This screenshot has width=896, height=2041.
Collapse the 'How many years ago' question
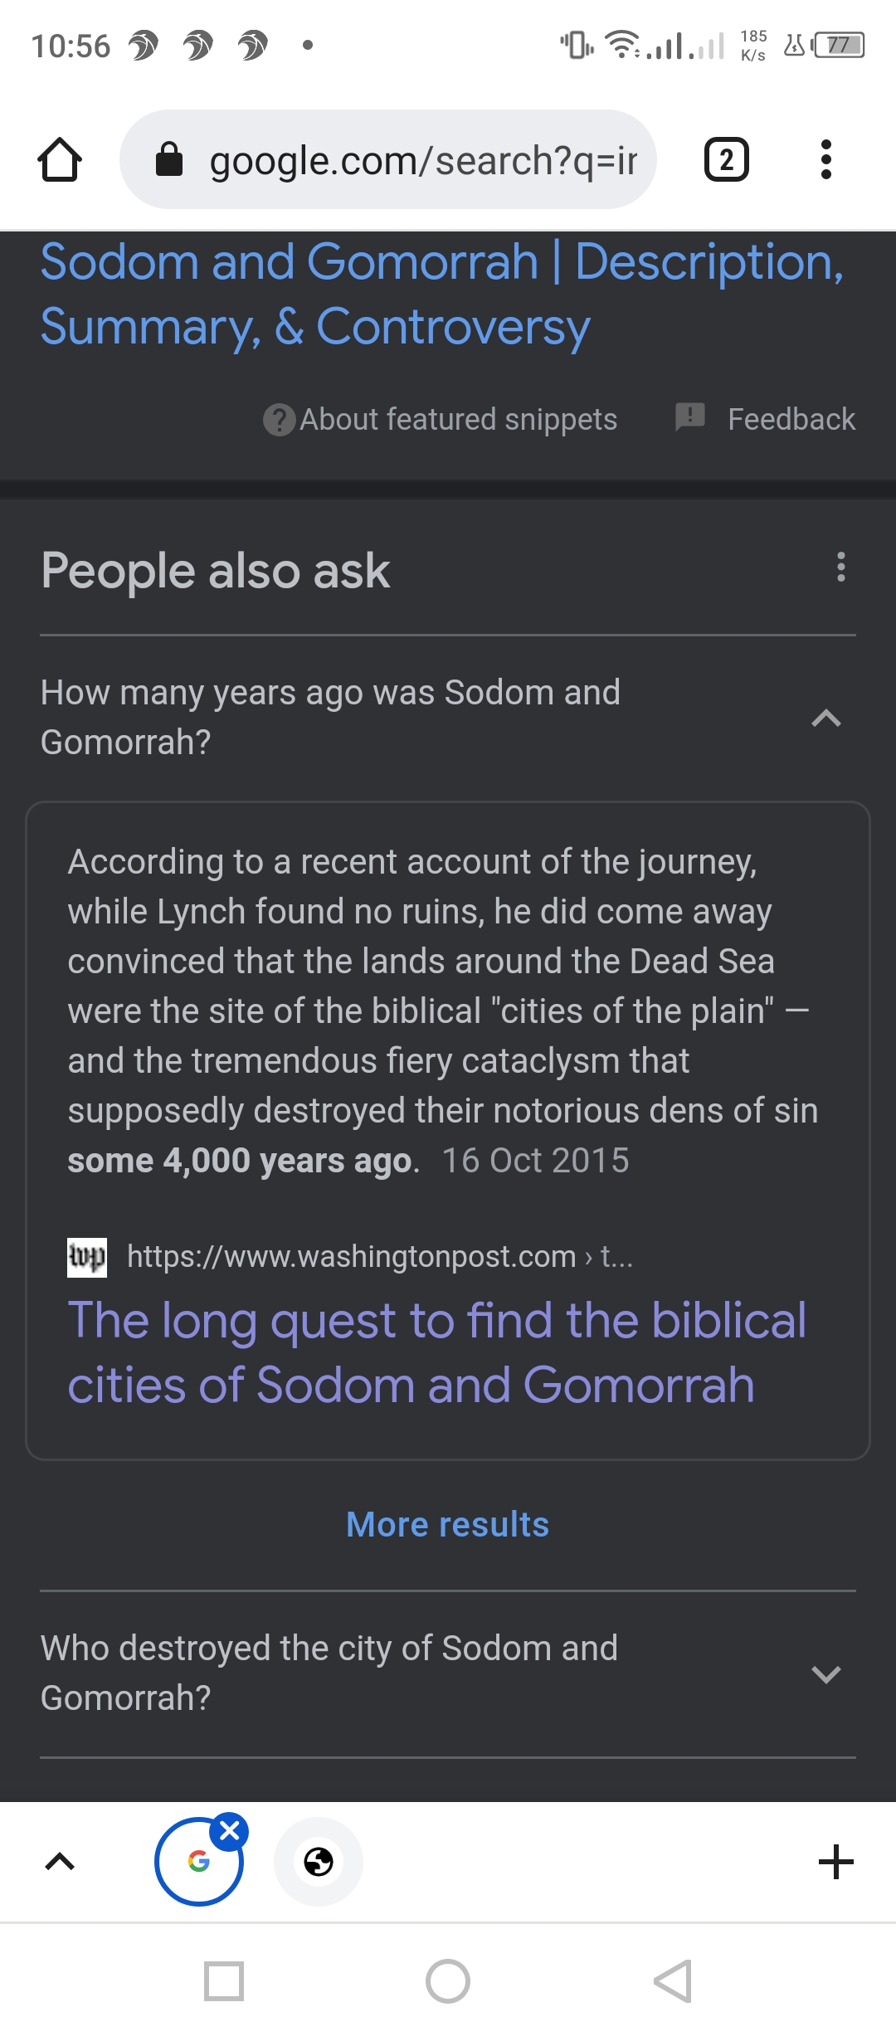pos(825,718)
